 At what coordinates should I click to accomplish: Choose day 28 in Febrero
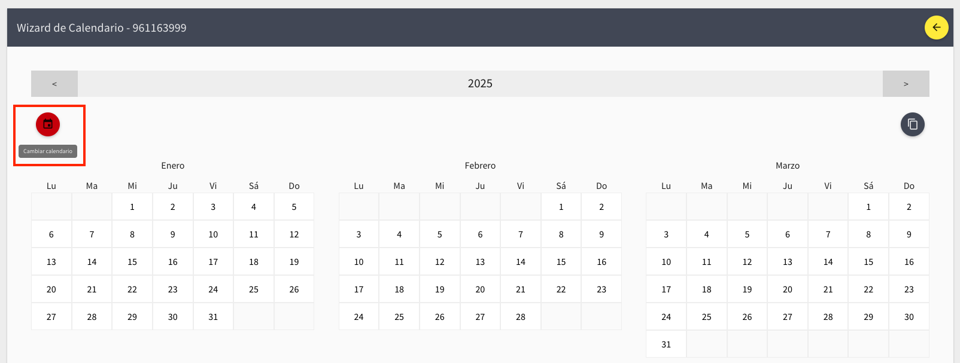pos(521,317)
